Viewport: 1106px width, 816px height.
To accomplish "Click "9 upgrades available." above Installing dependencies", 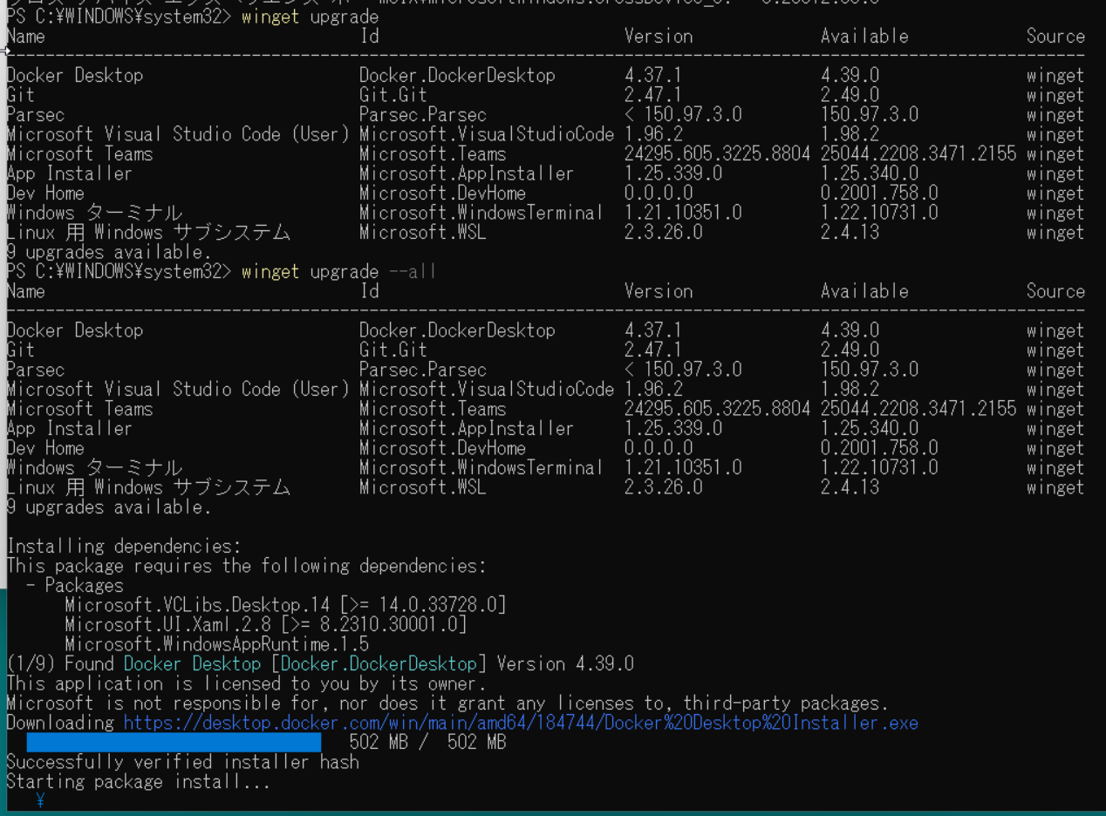I will pos(109,507).
